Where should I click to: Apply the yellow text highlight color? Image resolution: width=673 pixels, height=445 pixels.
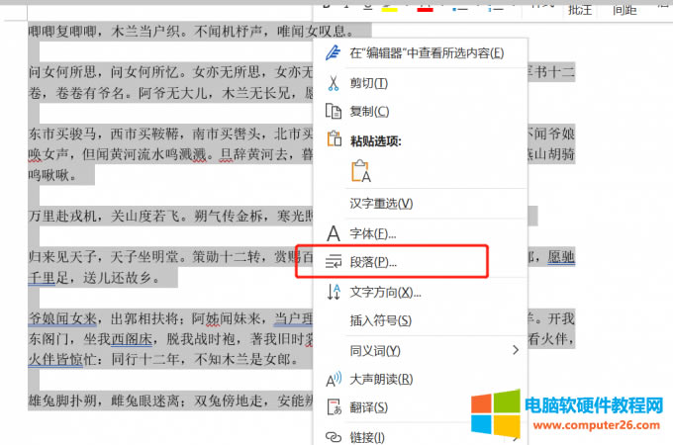[390, 8]
